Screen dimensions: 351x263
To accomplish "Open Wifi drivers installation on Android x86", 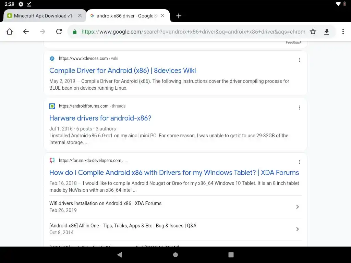I will pyautogui.click(x=105, y=203).
